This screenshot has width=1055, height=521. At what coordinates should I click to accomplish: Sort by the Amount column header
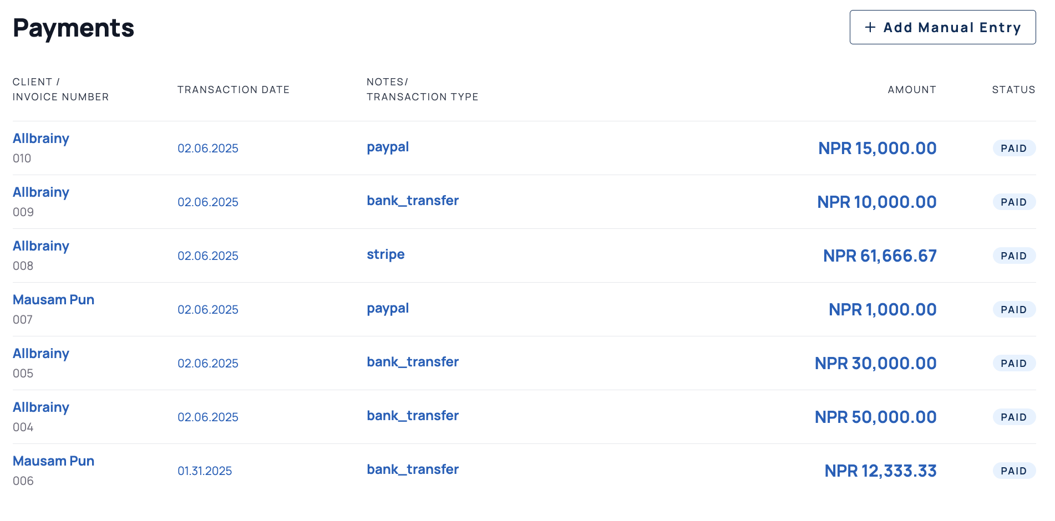912,90
